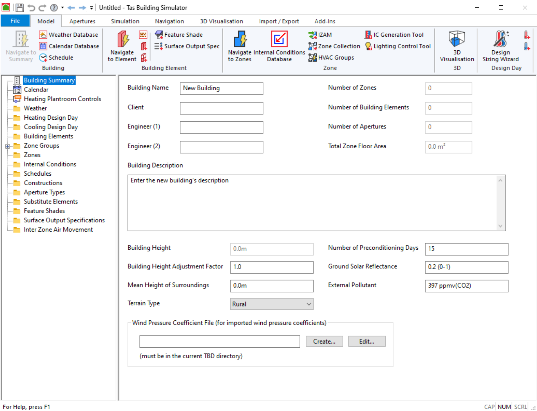537x411 pixels.
Task: Click Create... wind pressure coefficient file
Action: (324, 341)
